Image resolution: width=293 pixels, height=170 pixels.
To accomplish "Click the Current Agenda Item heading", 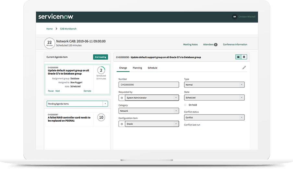I will [57, 57].
